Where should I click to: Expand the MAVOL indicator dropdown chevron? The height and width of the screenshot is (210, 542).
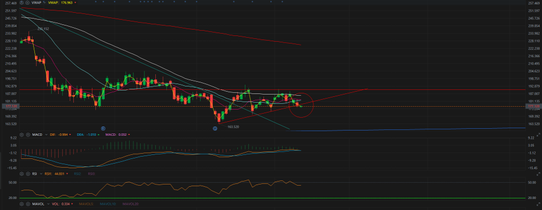tap(48, 204)
